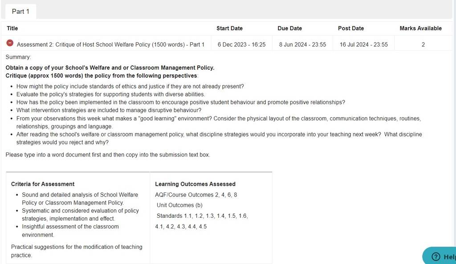Click the Title column header
Image resolution: width=456 pixels, height=264 pixels.
[x=12, y=28]
